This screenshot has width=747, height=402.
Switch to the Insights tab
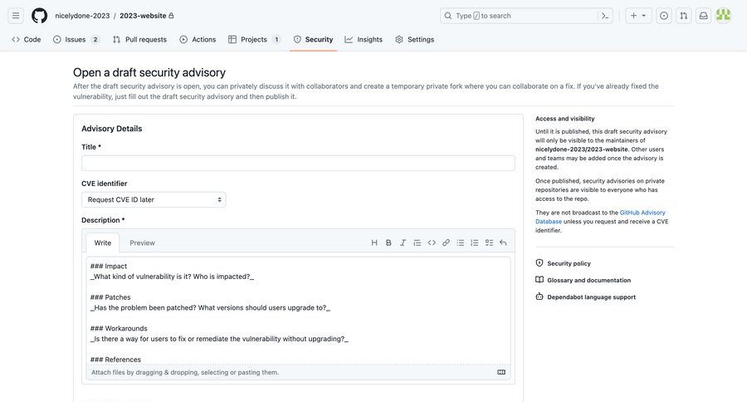pyautogui.click(x=364, y=40)
